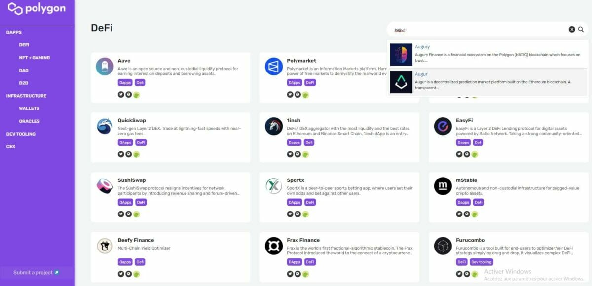Clear the search field with X icon

click(572, 29)
